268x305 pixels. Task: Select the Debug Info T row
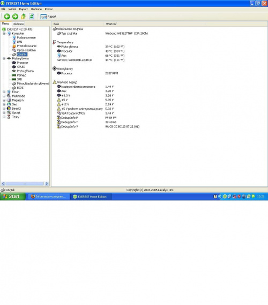point(87,122)
